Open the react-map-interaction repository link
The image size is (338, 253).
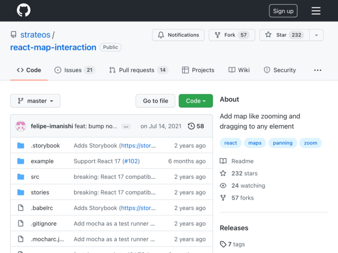pyautogui.click(x=53, y=47)
